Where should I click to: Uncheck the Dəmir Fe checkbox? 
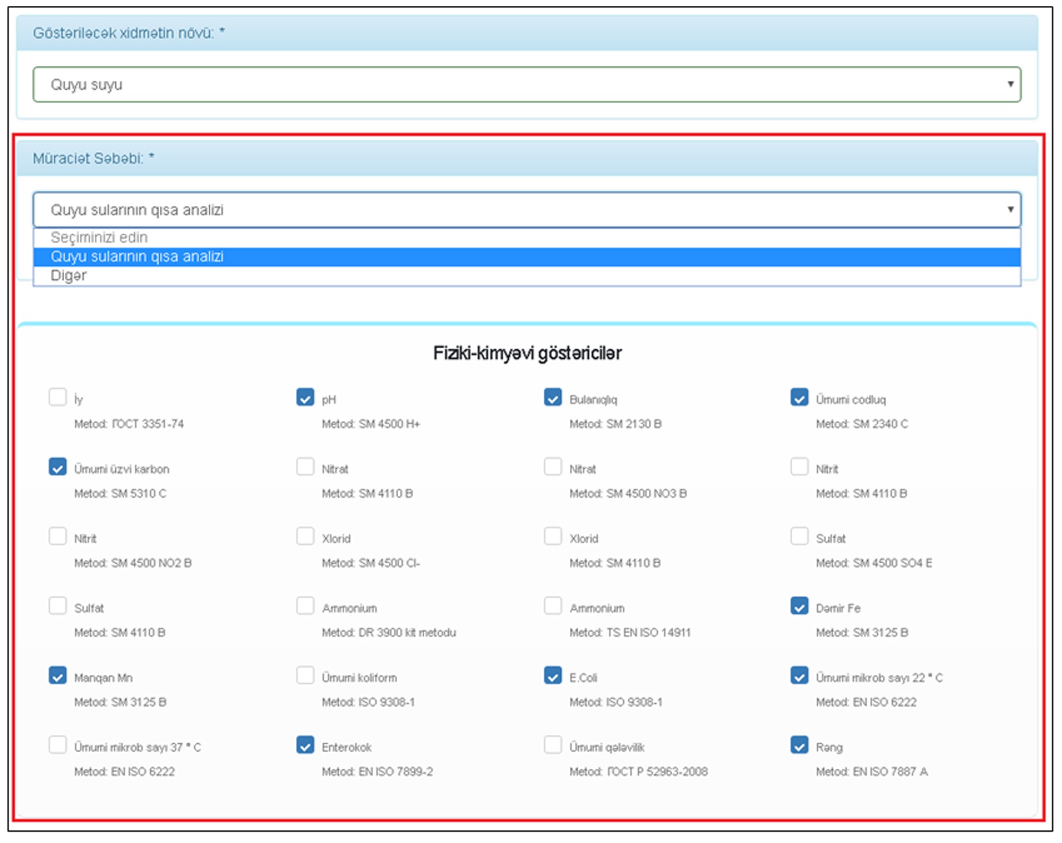click(x=799, y=606)
